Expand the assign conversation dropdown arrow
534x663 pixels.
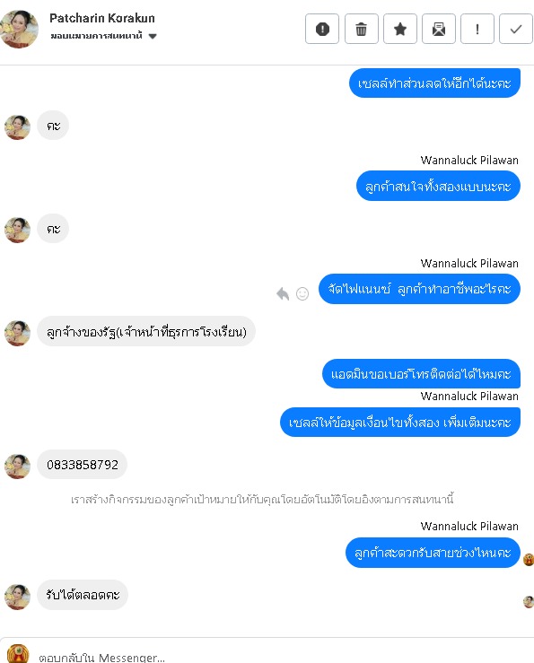153,37
